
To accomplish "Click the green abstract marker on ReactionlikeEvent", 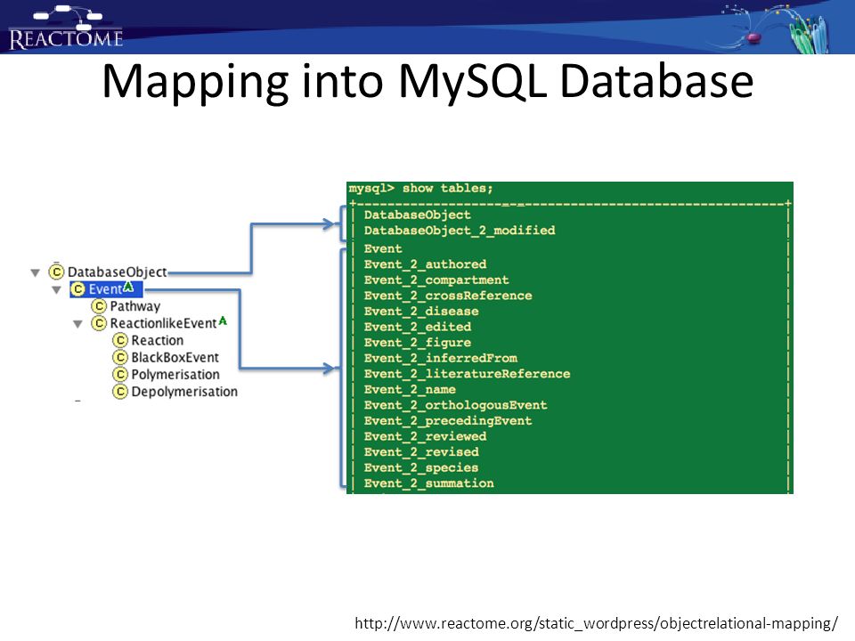I will 223,321.
